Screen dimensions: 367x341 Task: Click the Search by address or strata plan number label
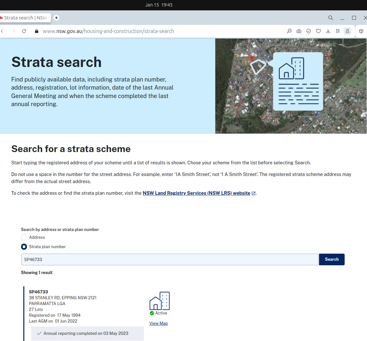(x=60, y=230)
